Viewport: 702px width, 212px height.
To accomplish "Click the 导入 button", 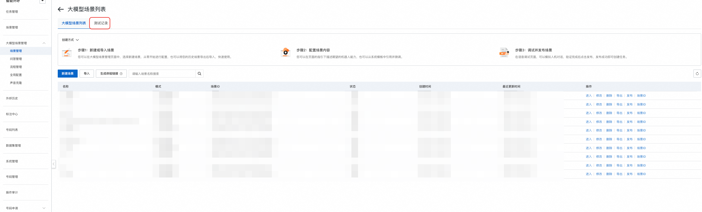I will click(87, 74).
